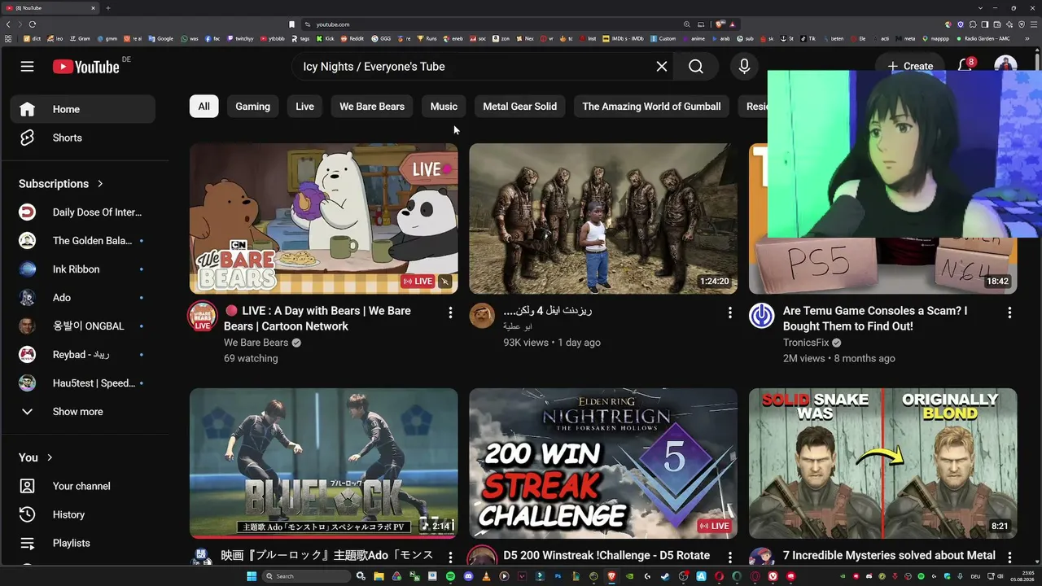Open the Resident Evil 4 Arabic video thumbnail
The image size is (1042, 586).
click(603, 219)
